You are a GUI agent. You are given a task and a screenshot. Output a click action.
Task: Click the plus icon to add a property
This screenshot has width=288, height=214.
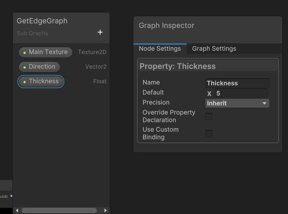[100, 33]
